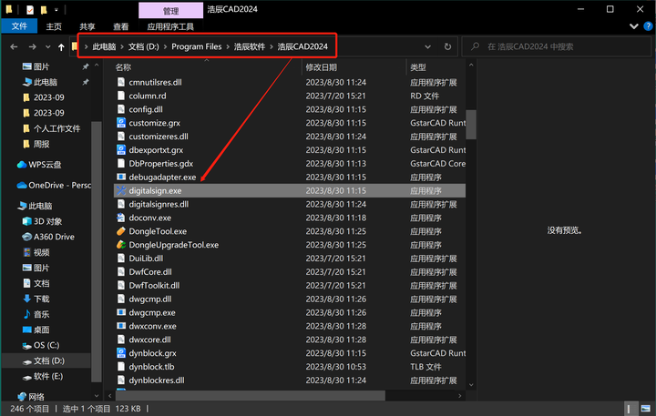Screen dimensions: 656x416
Task: Open the 应用程序工具 ribbon tab
Action: [170, 26]
